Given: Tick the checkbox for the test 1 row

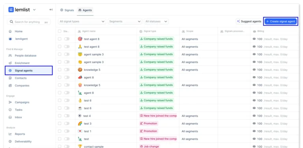Looking at the screenshot, I should click(x=60, y=131).
